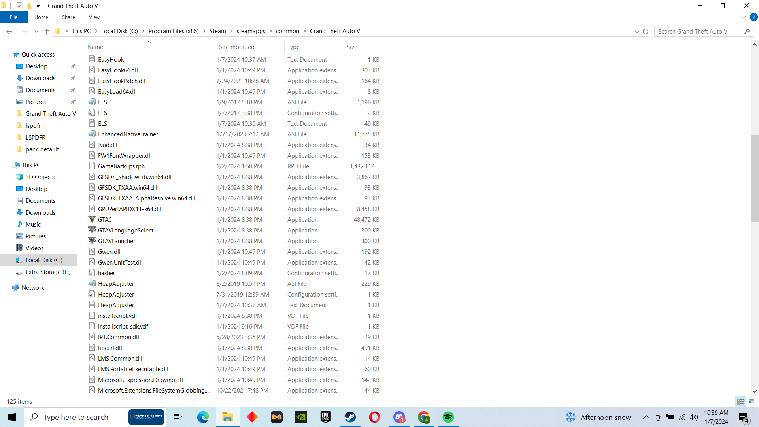Select the GTAVLauncher application icon
Screen dimensions: 759x427
click(x=92, y=241)
